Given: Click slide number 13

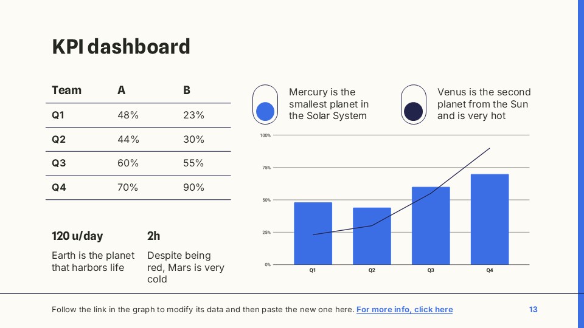Looking at the screenshot, I should coord(534,310).
